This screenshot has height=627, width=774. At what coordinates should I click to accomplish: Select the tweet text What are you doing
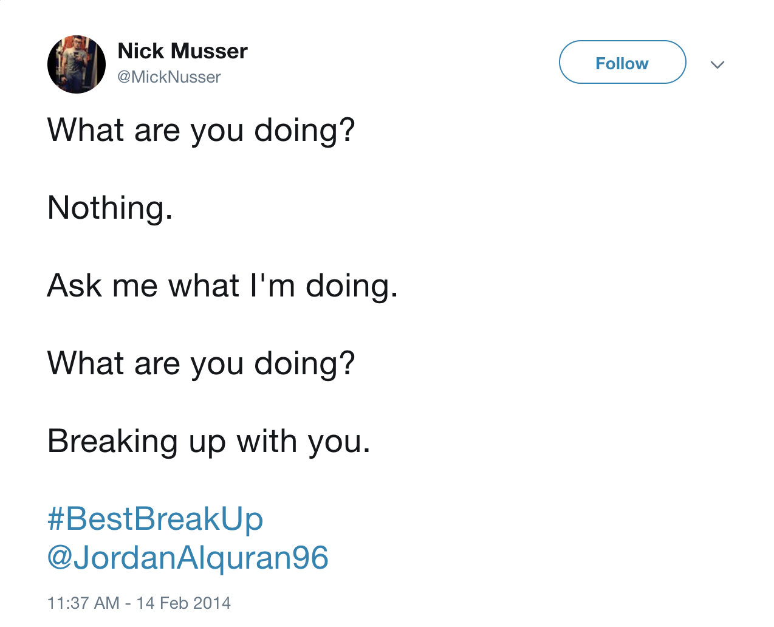200,129
